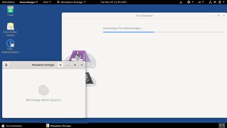Select Metadaten-Reiniger in the bottom taskbar
This screenshot has height=128, width=227.
pyautogui.click(x=59, y=126)
